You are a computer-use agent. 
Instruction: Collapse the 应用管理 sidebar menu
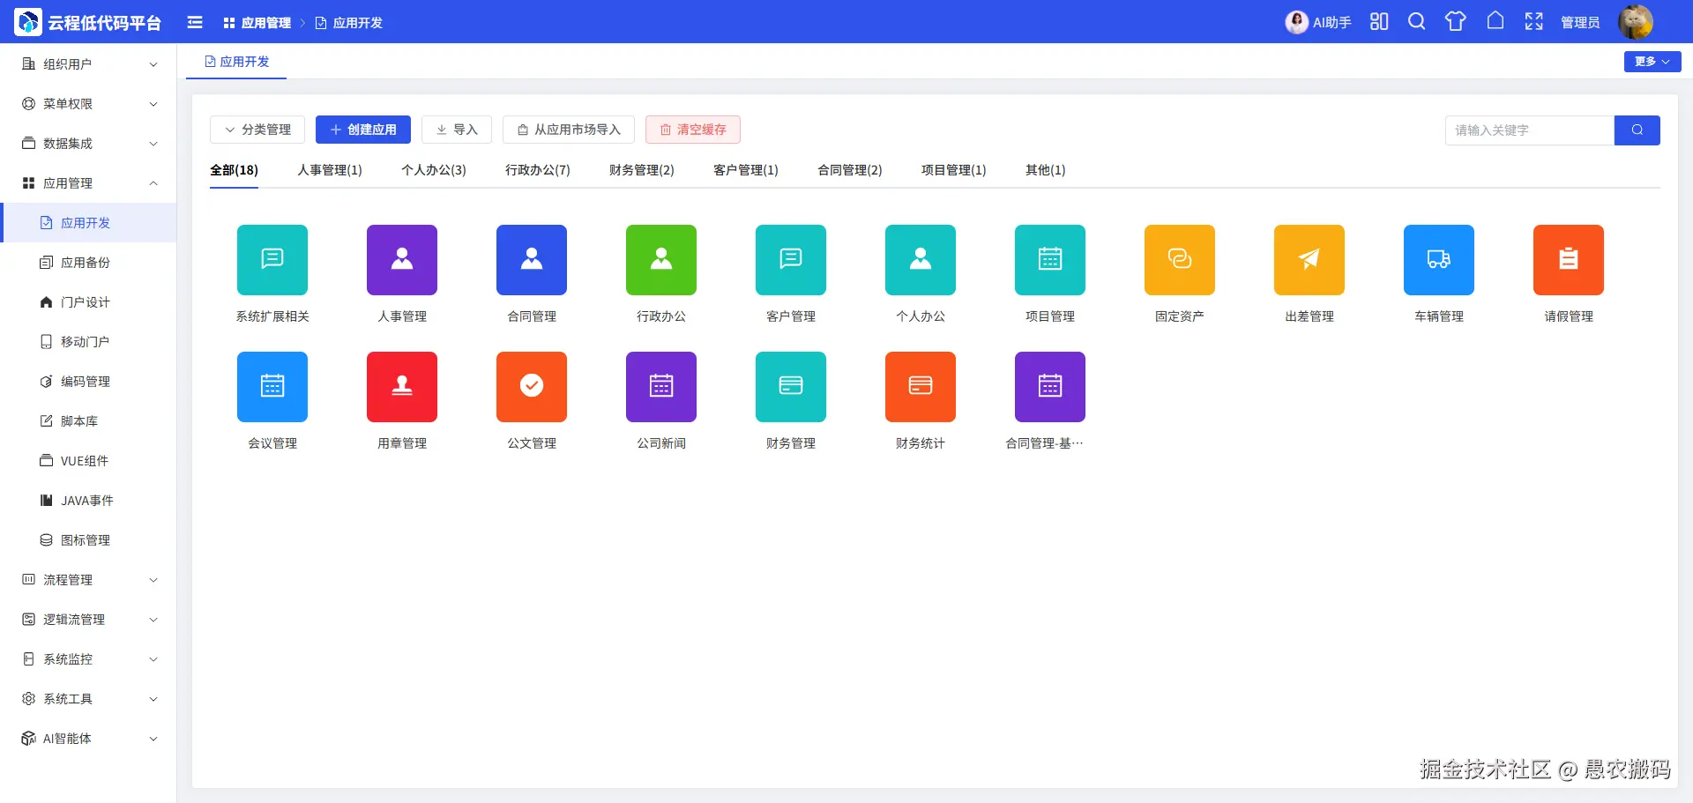tap(88, 183)
